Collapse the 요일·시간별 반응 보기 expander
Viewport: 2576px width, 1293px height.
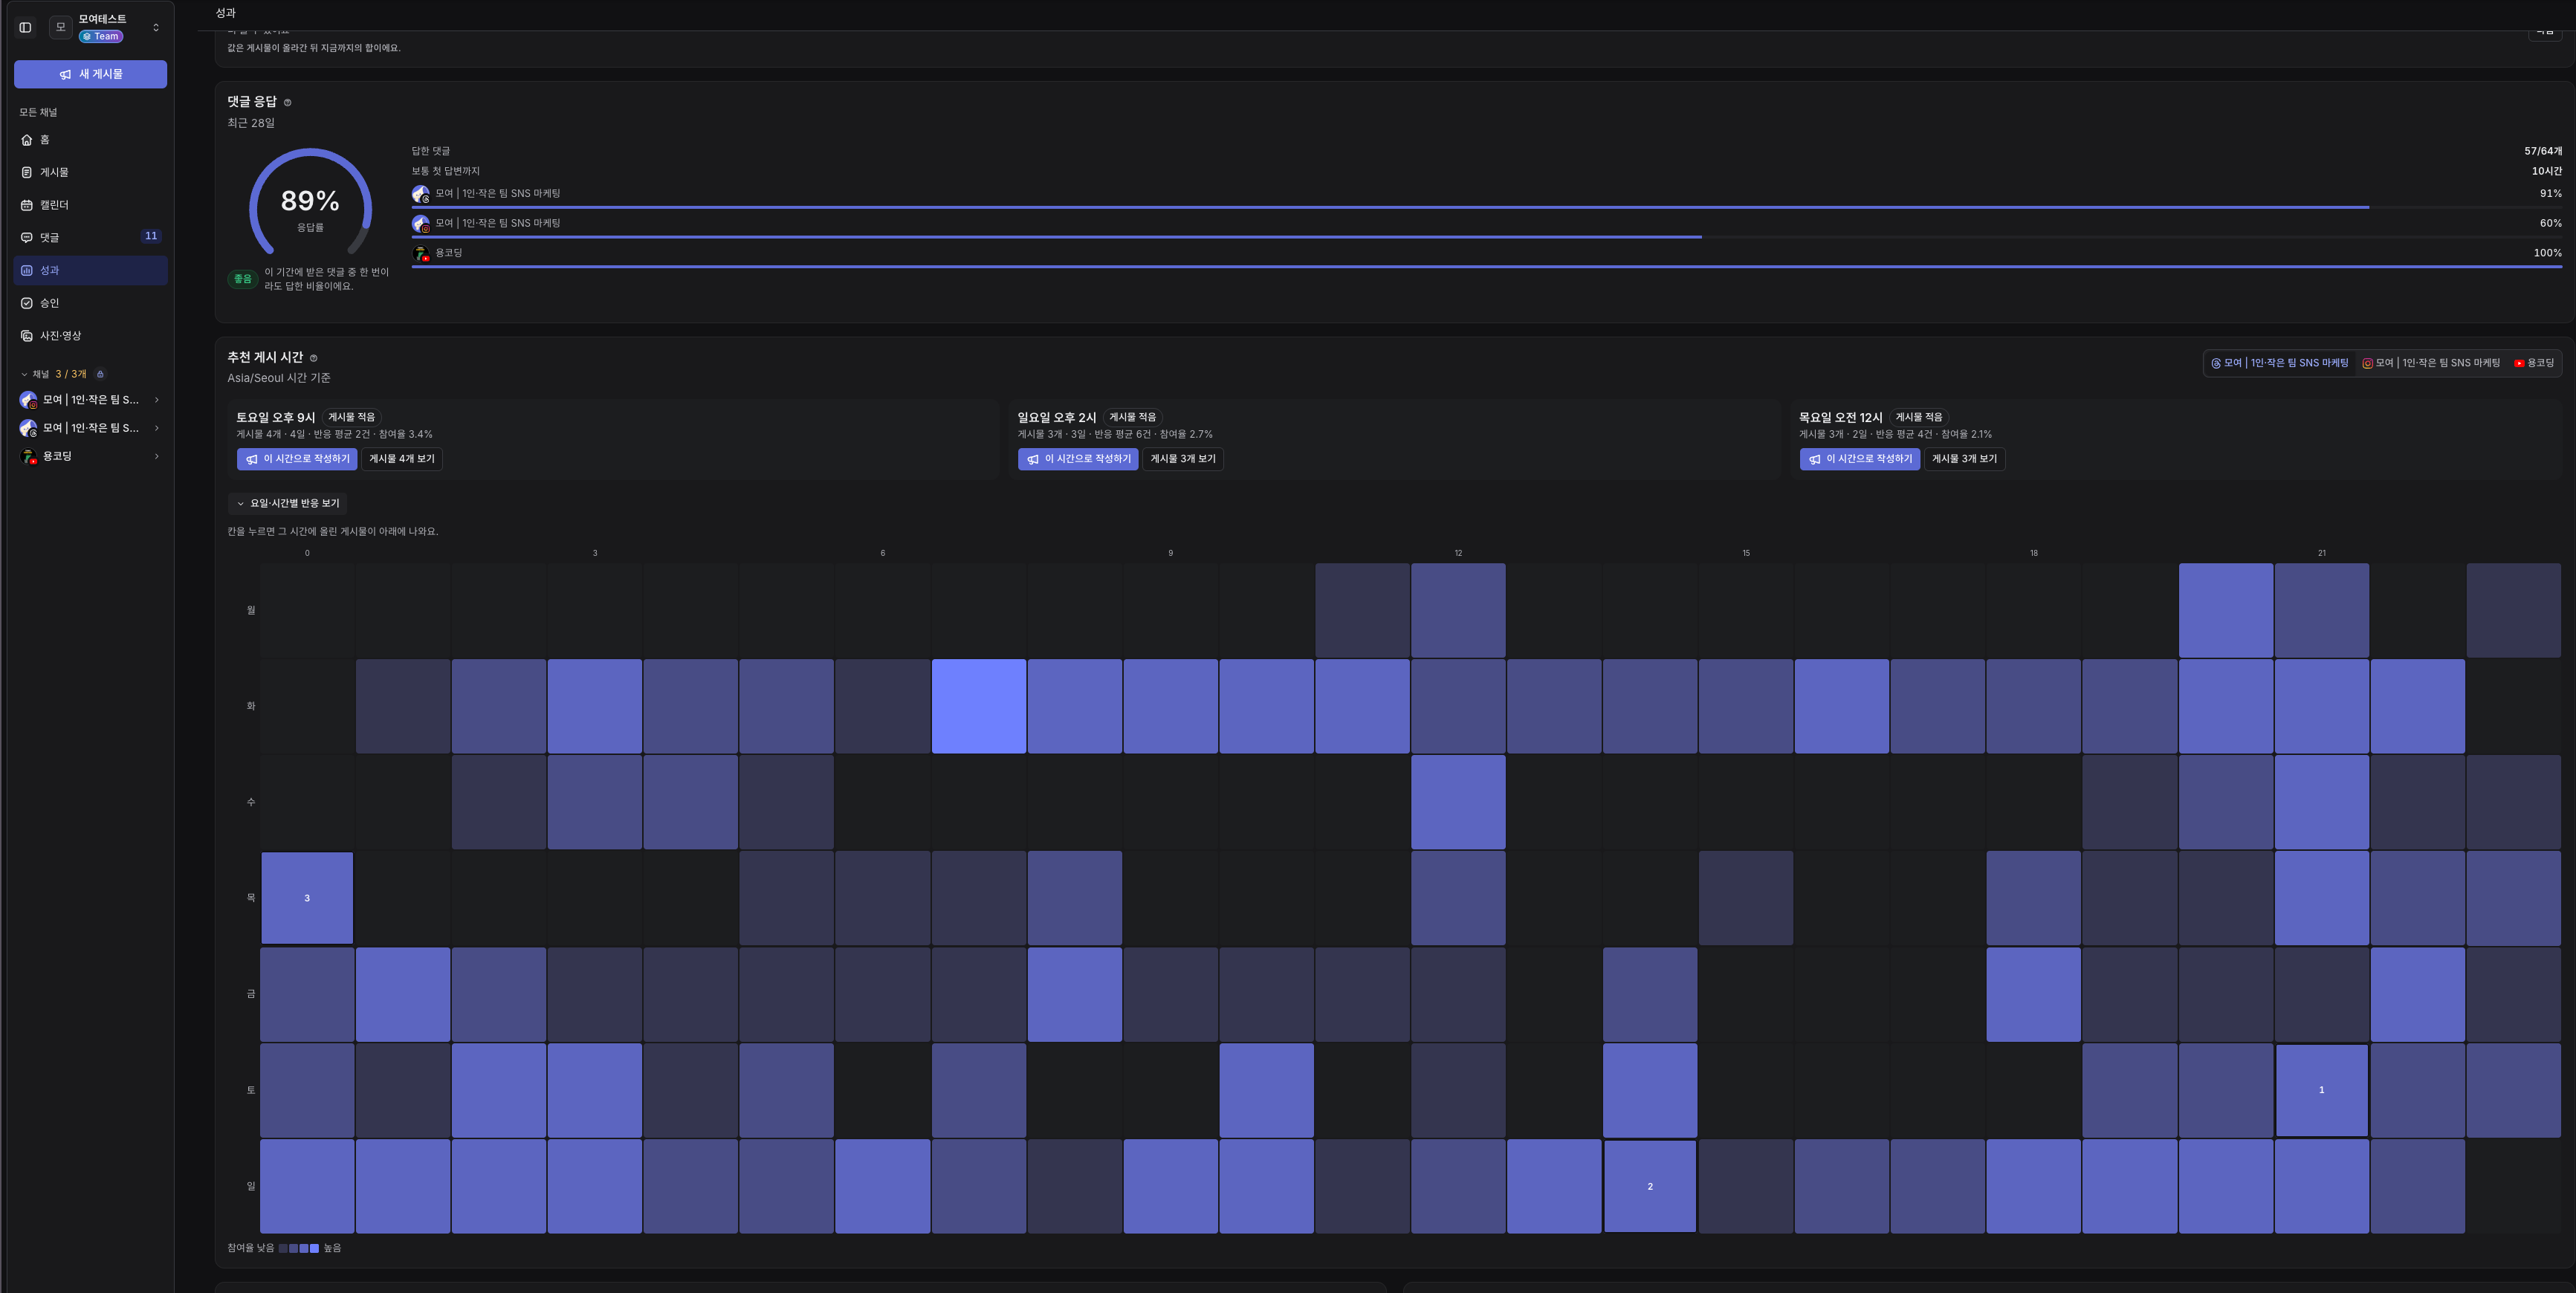click(288, 503)
